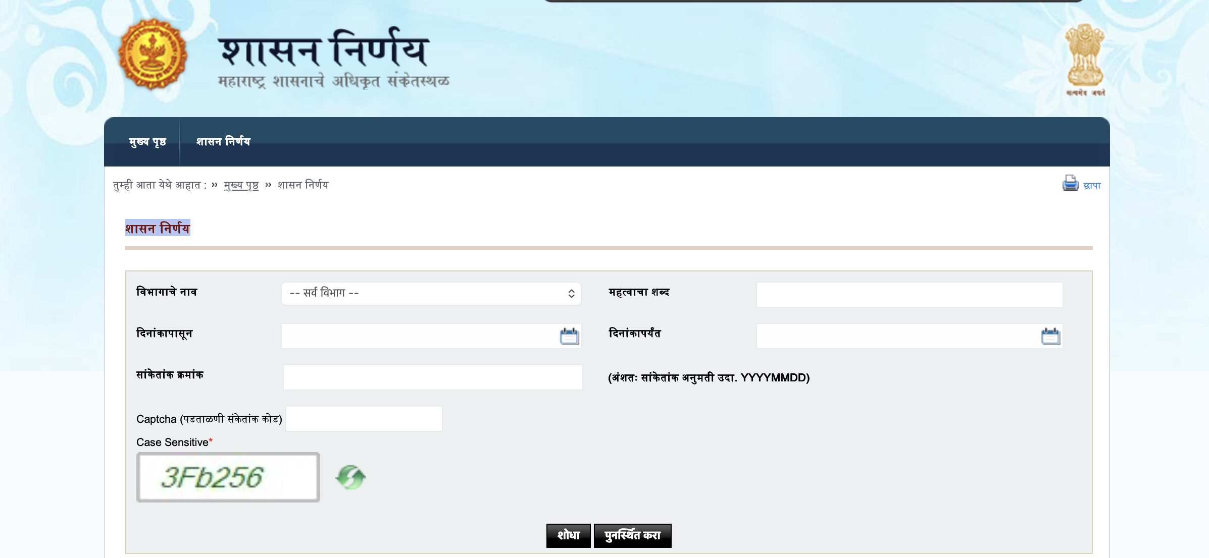Click inside the दिनांकापर्यंत date field
Viewport: 1209px width, 558px height.
click(896, 337)
